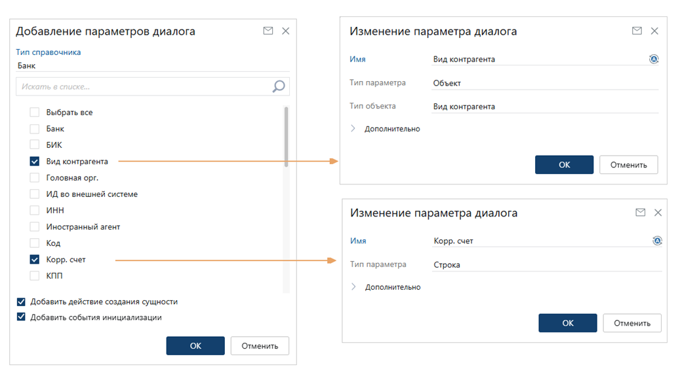The height and width of the screenshot is (382, 678).
Task: Close the Добавление параметров диалога window
Action: pos(285,31)
